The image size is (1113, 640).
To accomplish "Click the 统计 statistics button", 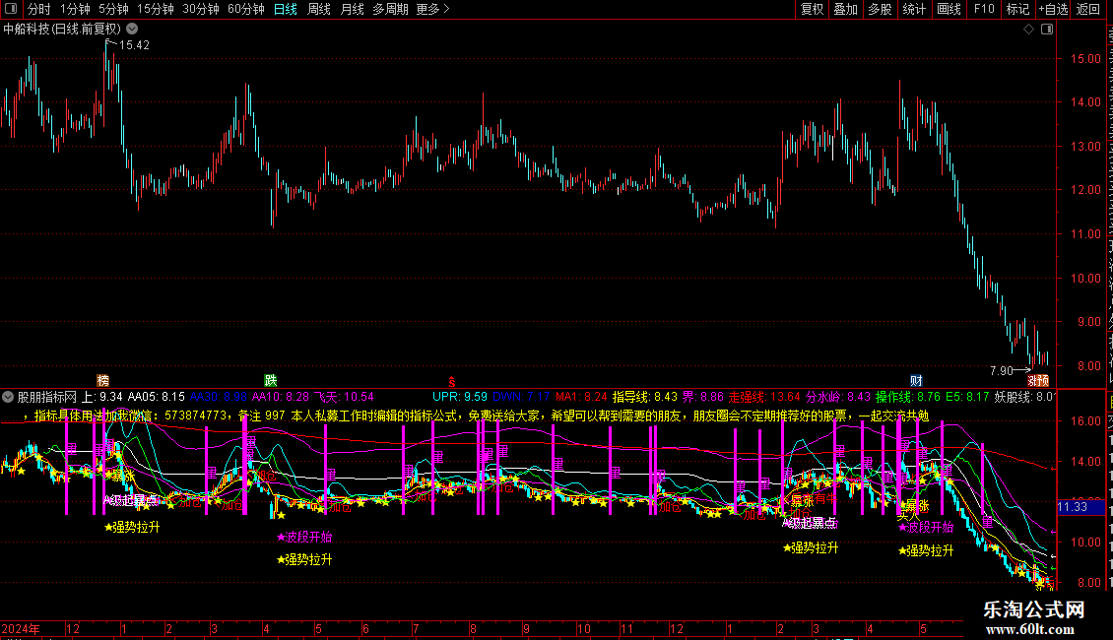I will click(914, 9).
